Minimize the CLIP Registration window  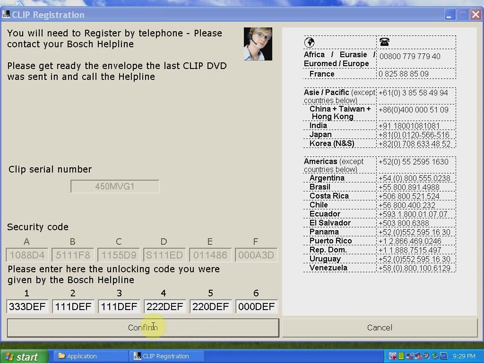[450, 15]
